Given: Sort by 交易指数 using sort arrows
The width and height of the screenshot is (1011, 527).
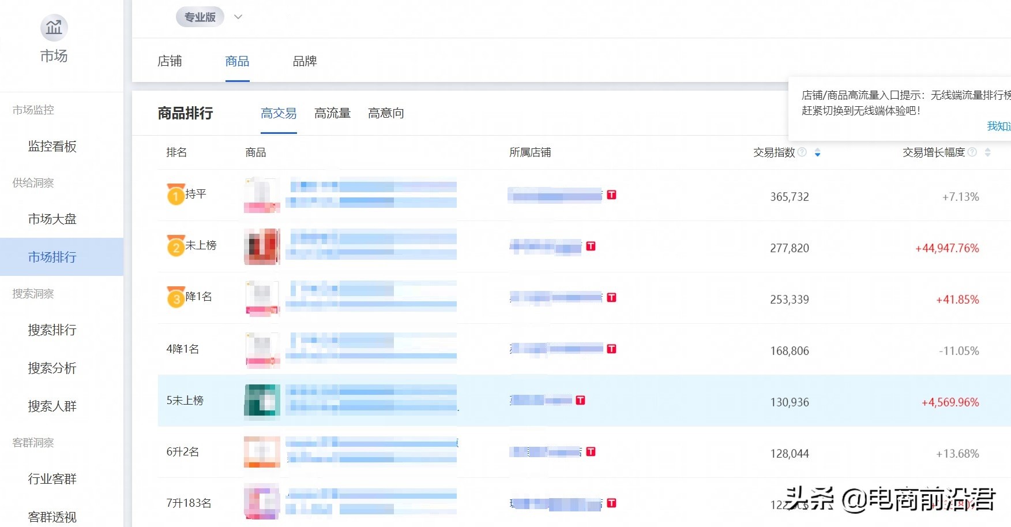Looking at the screenshot, I should (817, 153).
